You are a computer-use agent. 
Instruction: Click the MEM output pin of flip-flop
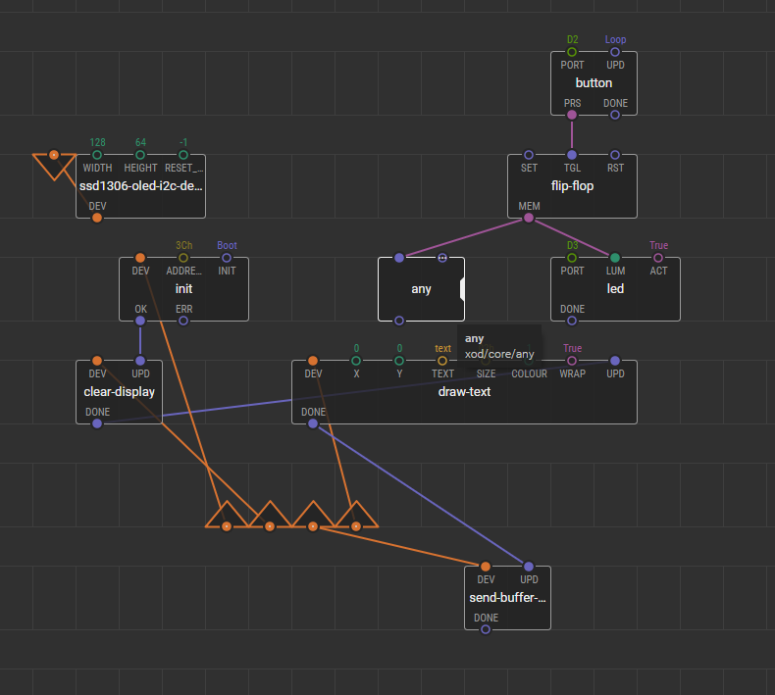[x=529, y=218]
